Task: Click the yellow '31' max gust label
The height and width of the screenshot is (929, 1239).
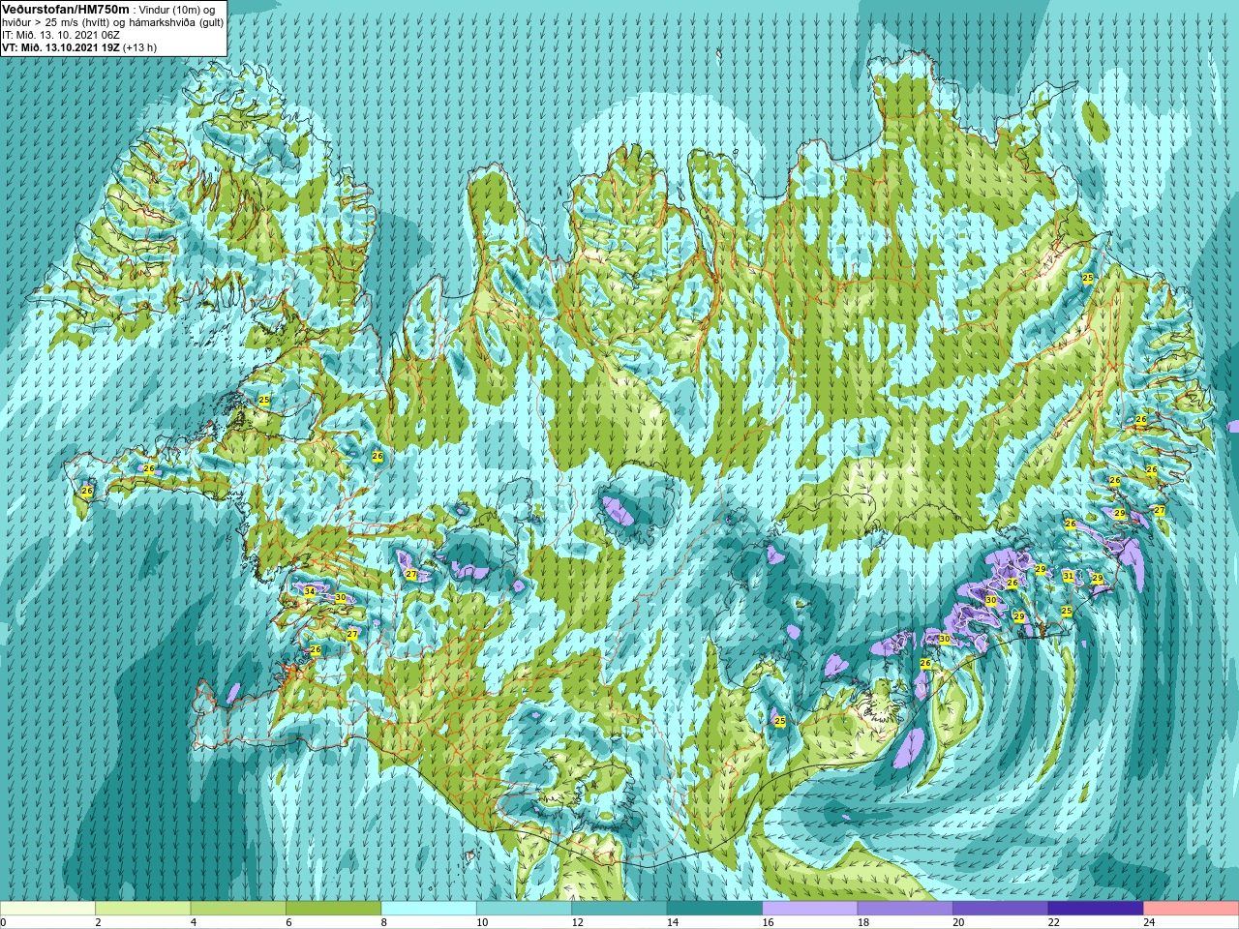Action: tap(1069, 576)
